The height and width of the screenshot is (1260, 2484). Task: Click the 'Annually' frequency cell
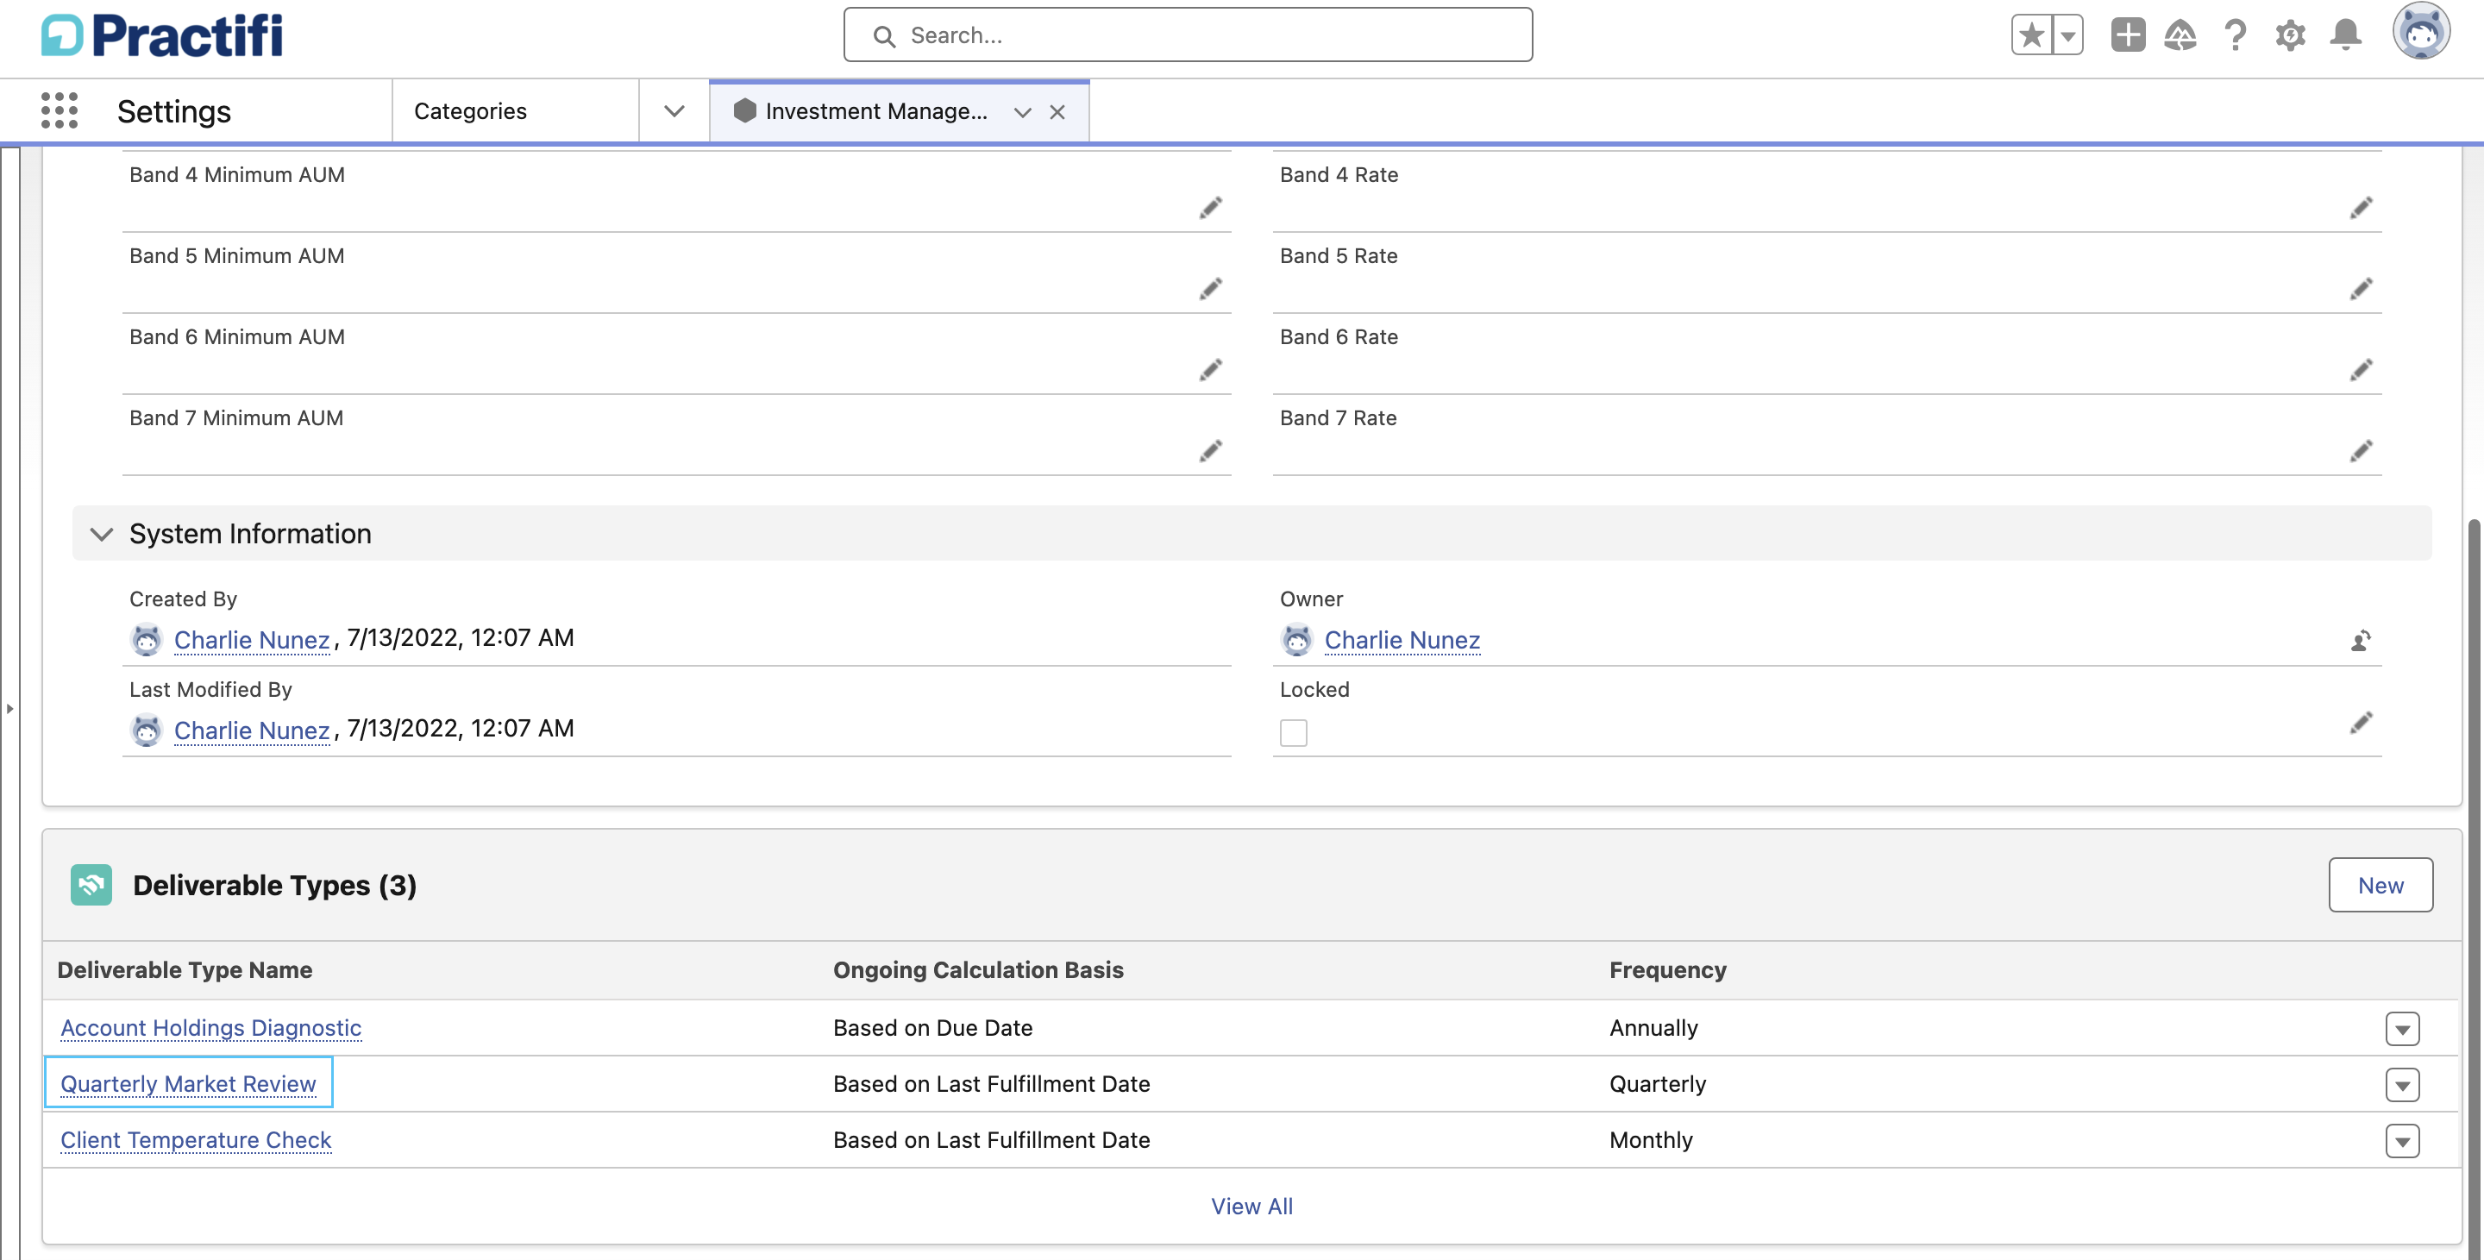tap(1653, 1028)
